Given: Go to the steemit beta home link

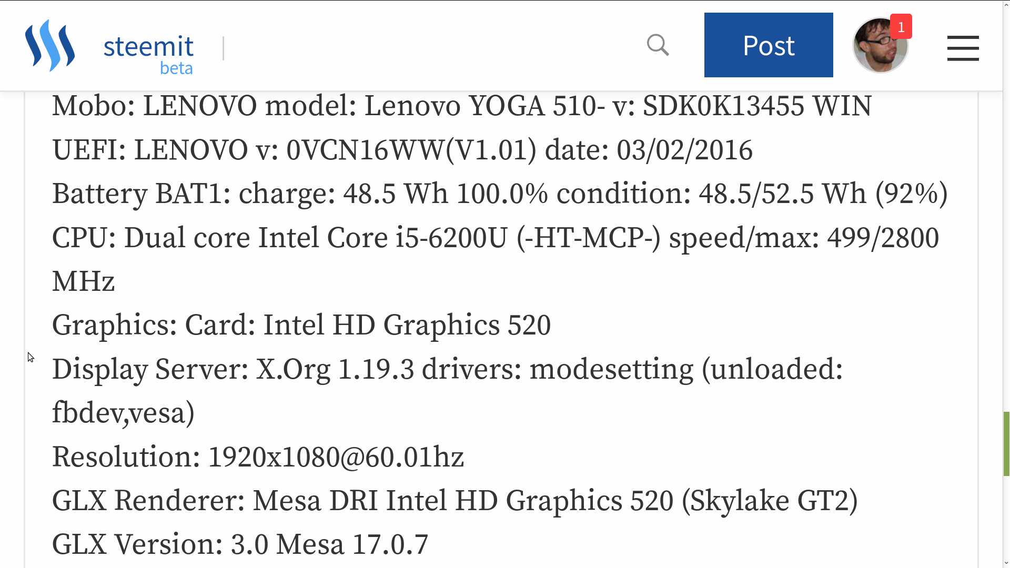Looking at the screenshot, I should point(148,53).
